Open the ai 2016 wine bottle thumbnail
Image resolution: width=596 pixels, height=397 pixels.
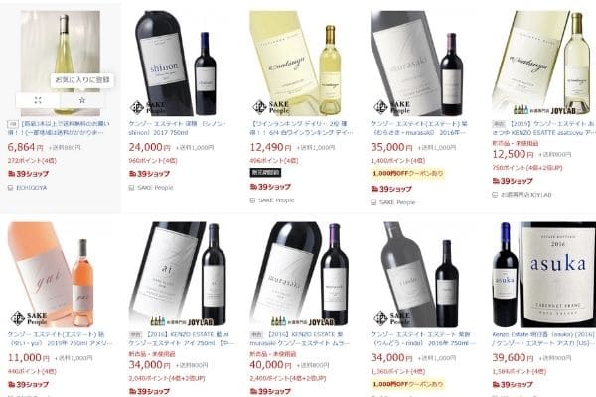point(181,274)
